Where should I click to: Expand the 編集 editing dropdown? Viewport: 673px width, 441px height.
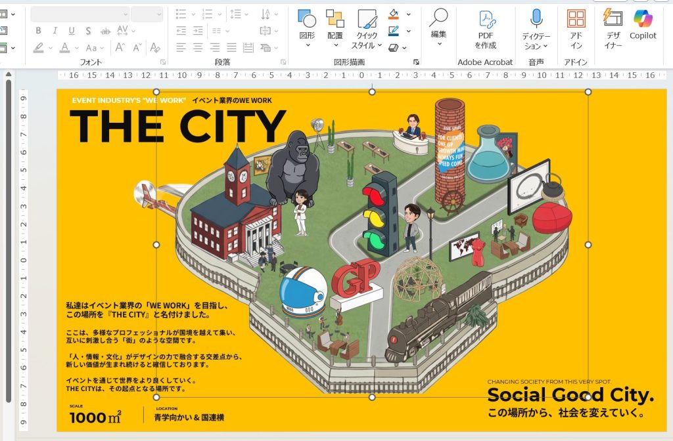[x=438, y=43]
